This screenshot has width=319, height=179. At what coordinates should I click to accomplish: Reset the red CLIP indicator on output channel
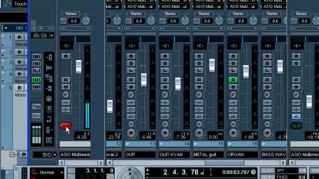tap(66, 126)
